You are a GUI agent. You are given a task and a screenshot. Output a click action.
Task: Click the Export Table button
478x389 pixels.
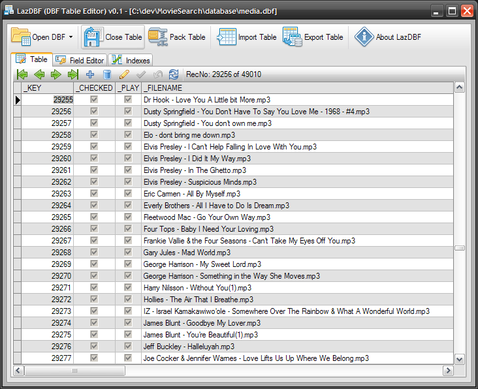point(313,37)
